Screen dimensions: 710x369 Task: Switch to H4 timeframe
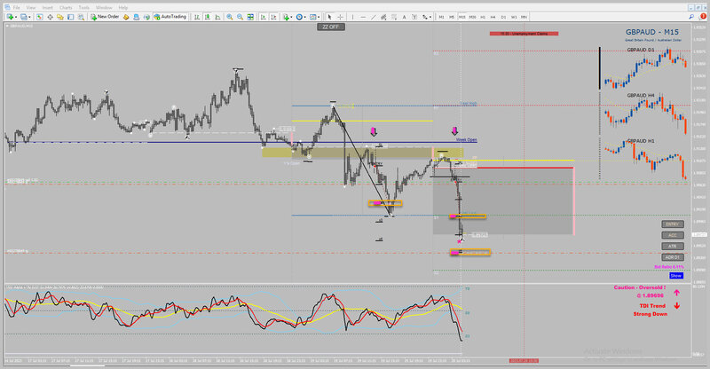[493, 17]
